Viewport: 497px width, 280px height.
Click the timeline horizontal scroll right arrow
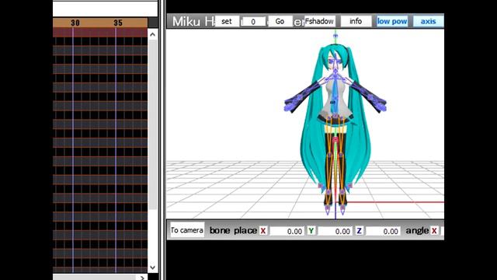point(142,278)
